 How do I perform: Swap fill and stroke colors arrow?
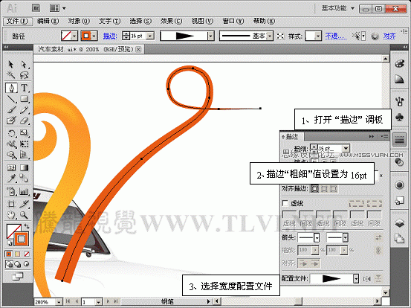point(27,226)
